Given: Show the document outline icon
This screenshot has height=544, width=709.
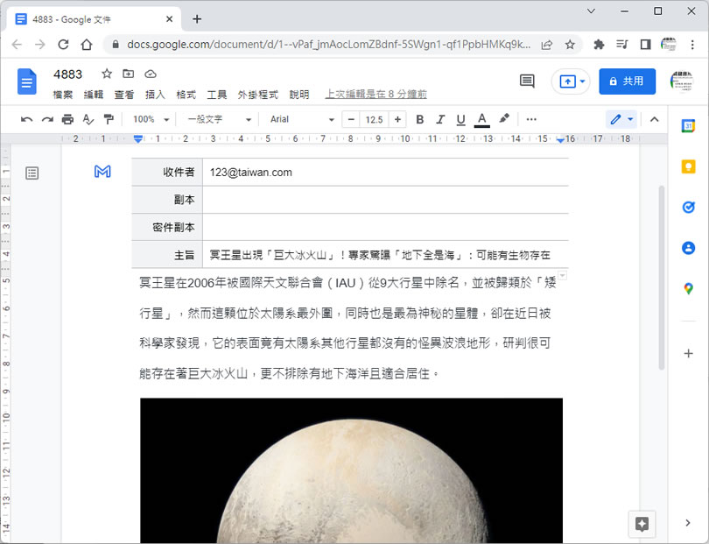Looking at the screenshot, I should 32,173.
